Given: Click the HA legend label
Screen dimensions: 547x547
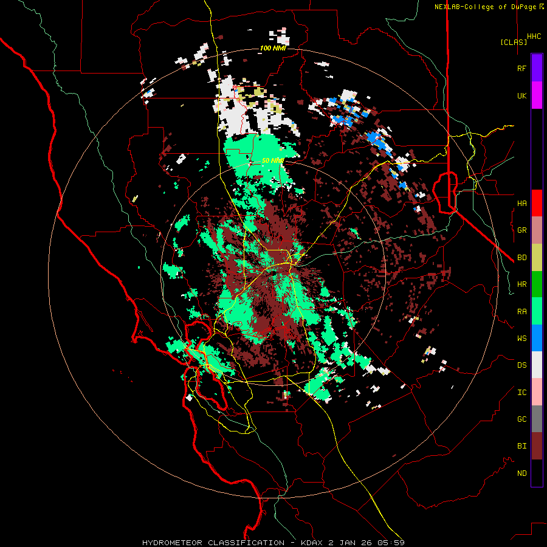Looking at the screenshot, I should coord(521,204).
